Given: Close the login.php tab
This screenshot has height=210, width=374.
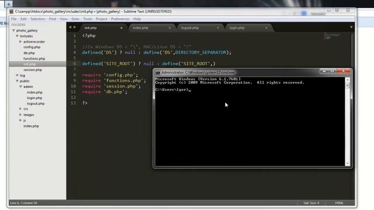Looking at the screenshot, I should point(266,28).
